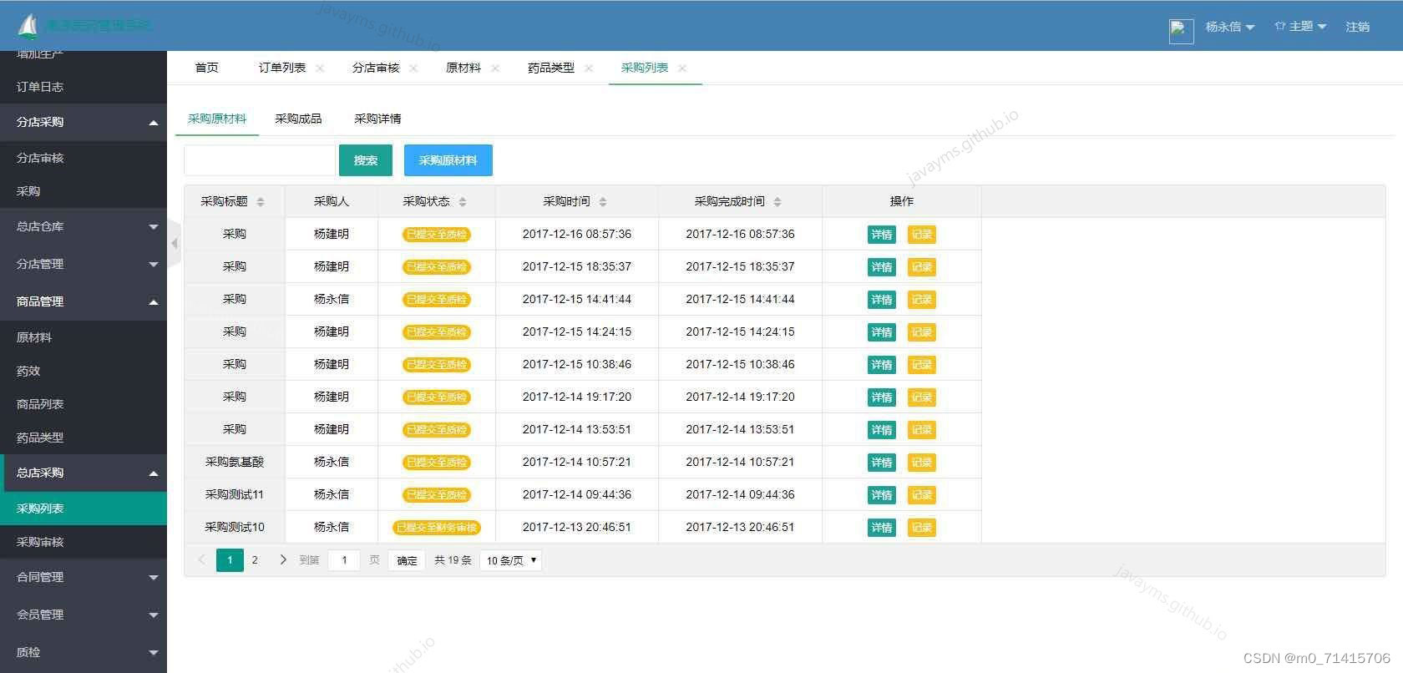
Task: Open 商品列表 sidebar item
Action: 84,404
